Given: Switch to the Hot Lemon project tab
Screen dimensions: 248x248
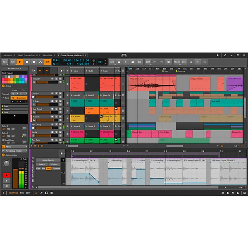Looking at the screenshot, I should tap(7, 55).
